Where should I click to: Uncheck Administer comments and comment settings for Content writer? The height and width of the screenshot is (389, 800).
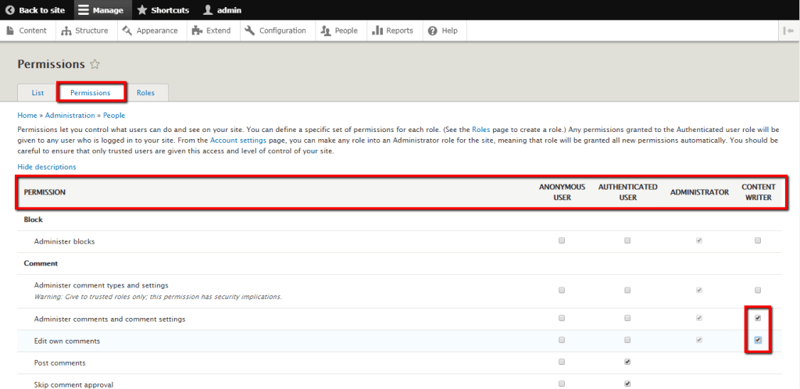coord(758,318)
